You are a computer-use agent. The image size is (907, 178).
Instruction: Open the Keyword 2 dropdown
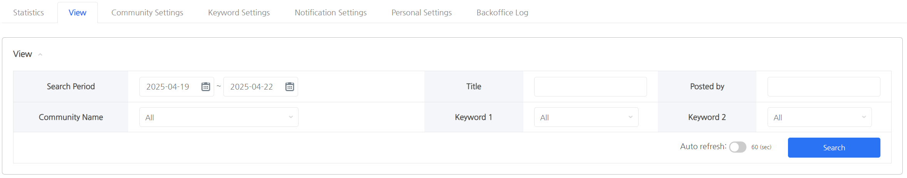click(x=819, y=117)
